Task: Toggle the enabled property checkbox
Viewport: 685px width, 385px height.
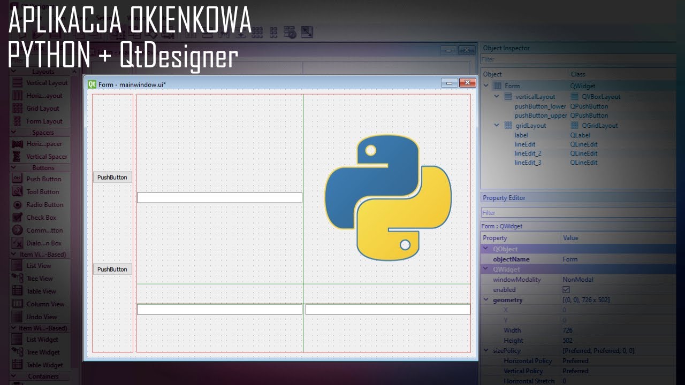Action: click(566, 290)
